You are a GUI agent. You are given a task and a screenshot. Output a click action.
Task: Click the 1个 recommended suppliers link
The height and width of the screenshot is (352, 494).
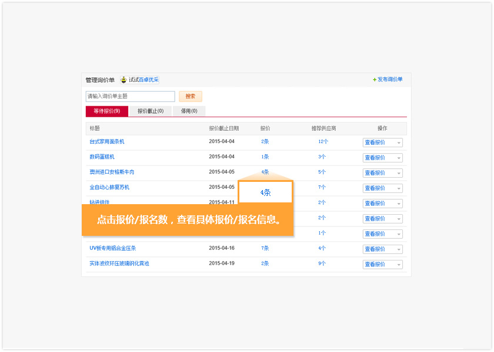pos(322,233)
